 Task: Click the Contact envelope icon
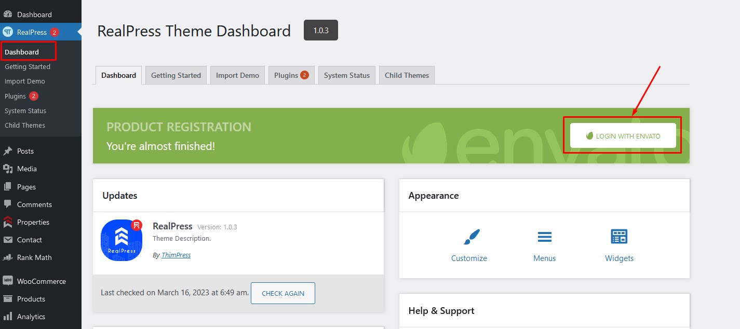(x=8, y=240)
